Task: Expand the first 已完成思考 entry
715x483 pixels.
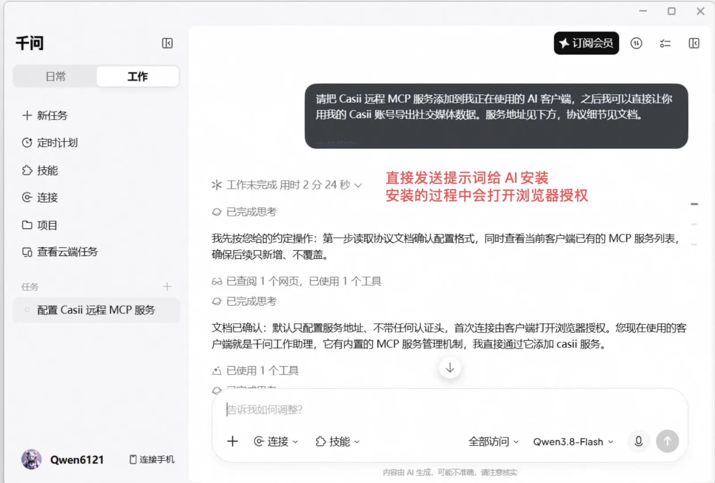Action: [244, 212]
